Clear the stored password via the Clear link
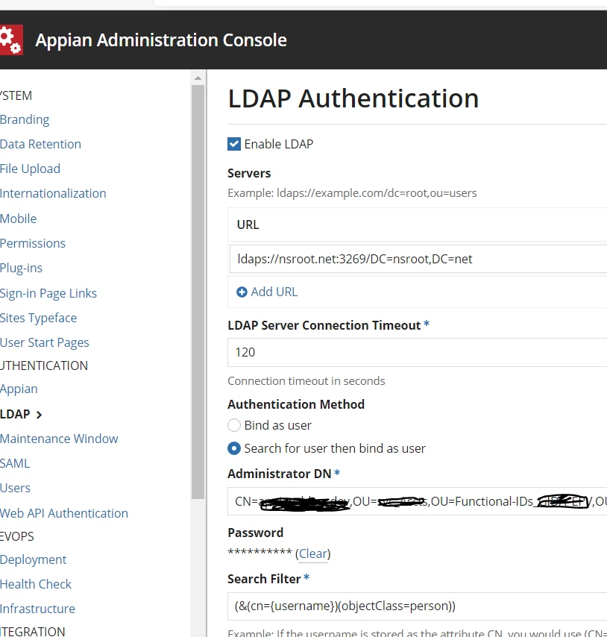 click(x=312, y=553)
